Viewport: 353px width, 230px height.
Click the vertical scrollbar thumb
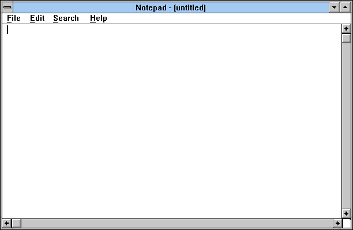point(346,38)
